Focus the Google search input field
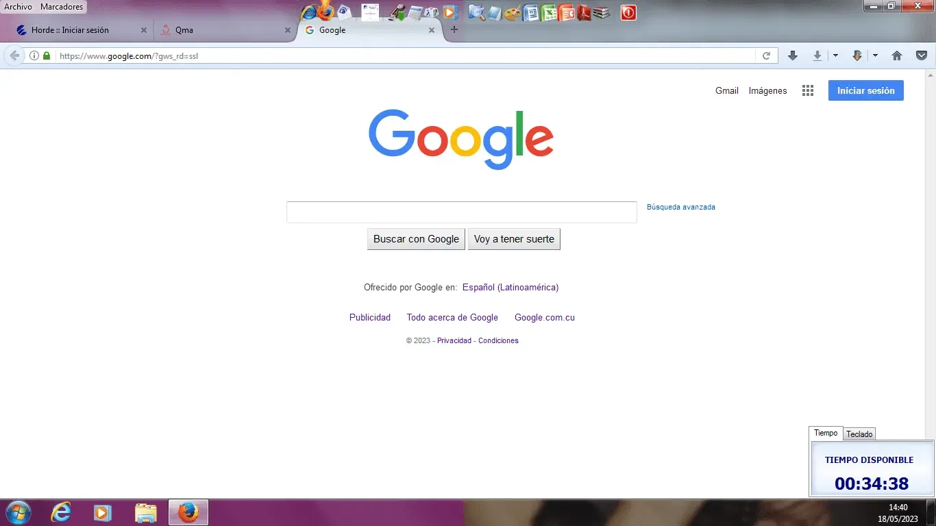Image resolution: width=936 pixels, height=526 pixels. tap(462, 212)
